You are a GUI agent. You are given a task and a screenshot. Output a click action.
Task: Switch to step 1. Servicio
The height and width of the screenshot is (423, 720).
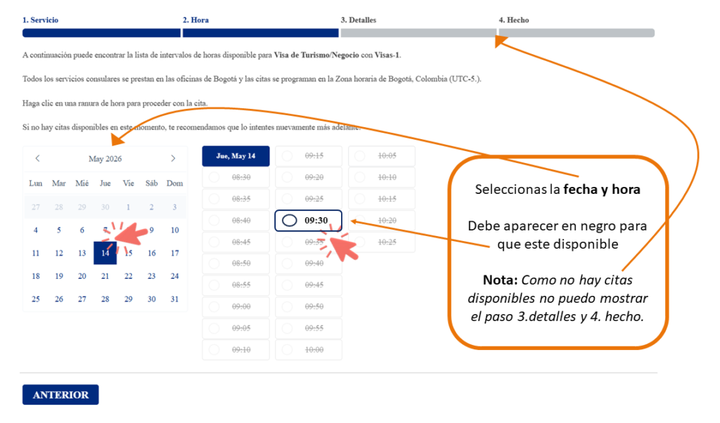pyautogui.click(x=40, y=20)
